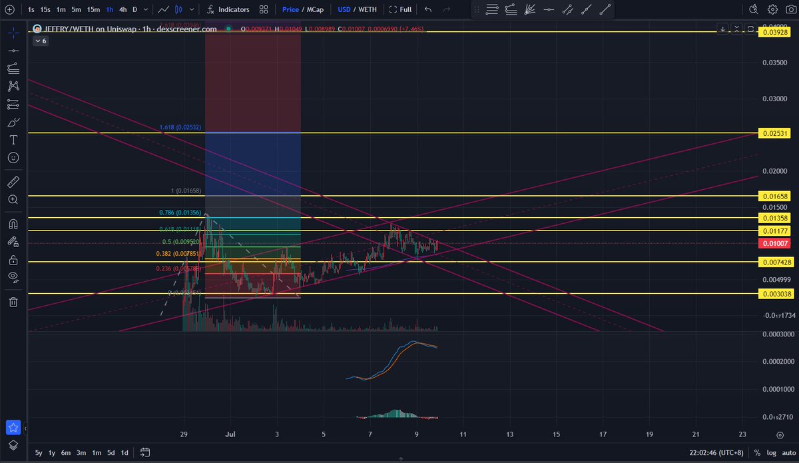Pick horizontal lines tool in floating toolbar
Viewport: 799px width, 463px height.
(x=492, y=10)
